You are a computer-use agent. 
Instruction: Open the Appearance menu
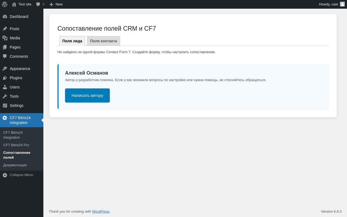[x=22, y=69]
